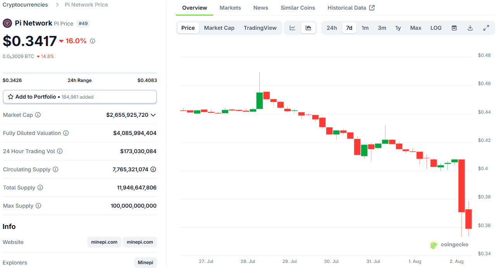Screen dimensions: 499x268
Task: Open the date range calendar icon
Action: pos(454,27)
